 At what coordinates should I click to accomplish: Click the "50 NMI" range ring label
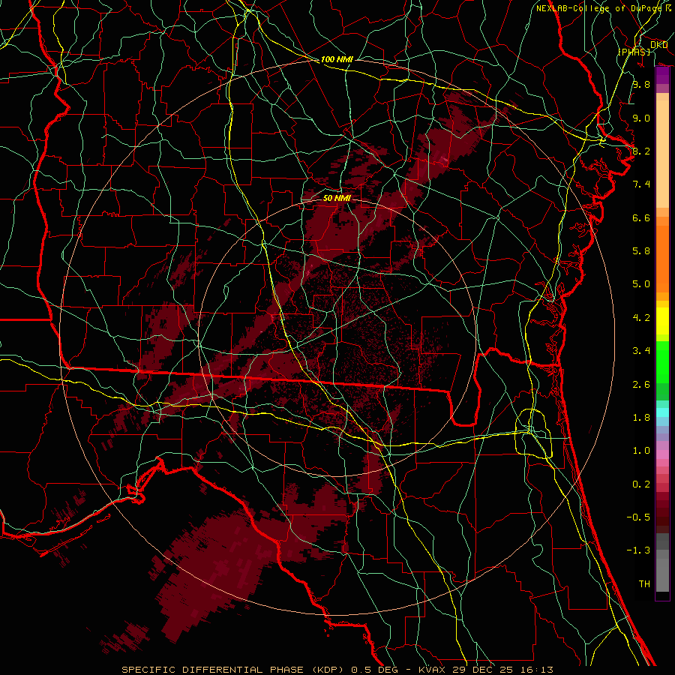click(x=337, y=198)
